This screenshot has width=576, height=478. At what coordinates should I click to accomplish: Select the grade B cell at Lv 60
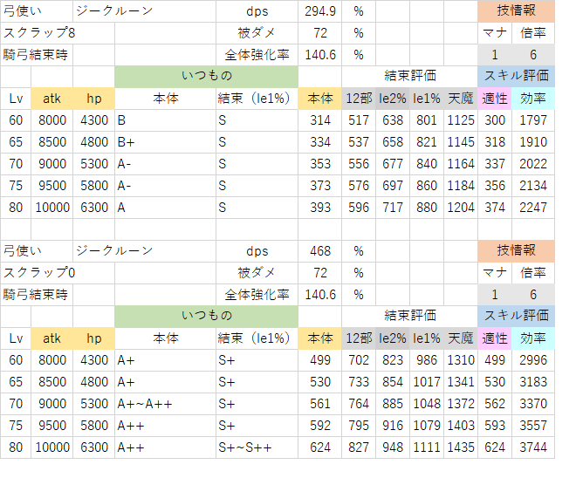coord(165,120)
